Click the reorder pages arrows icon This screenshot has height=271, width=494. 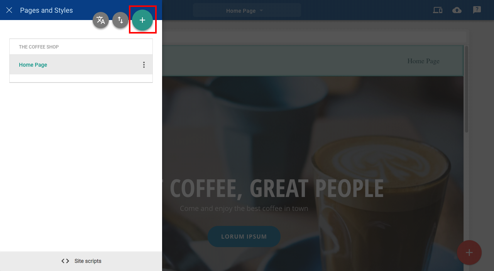click(x=120, y=20)
